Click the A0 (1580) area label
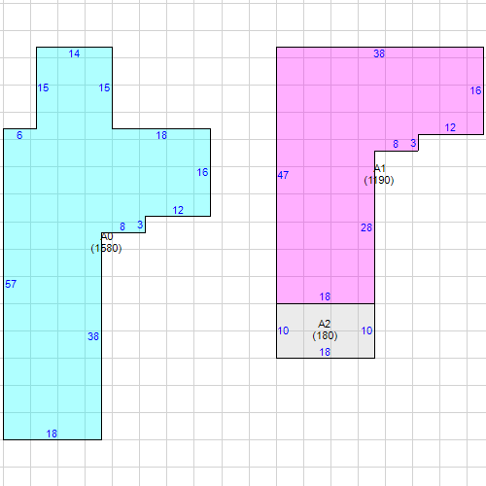This screenshot has width=486, height=486. click(106, 242)
